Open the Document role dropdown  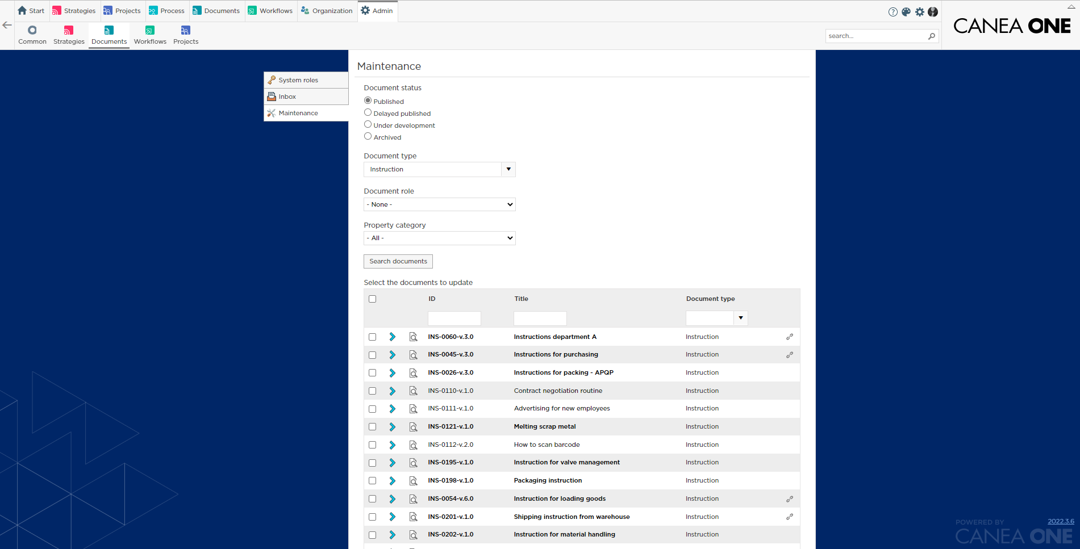point(440,204)
